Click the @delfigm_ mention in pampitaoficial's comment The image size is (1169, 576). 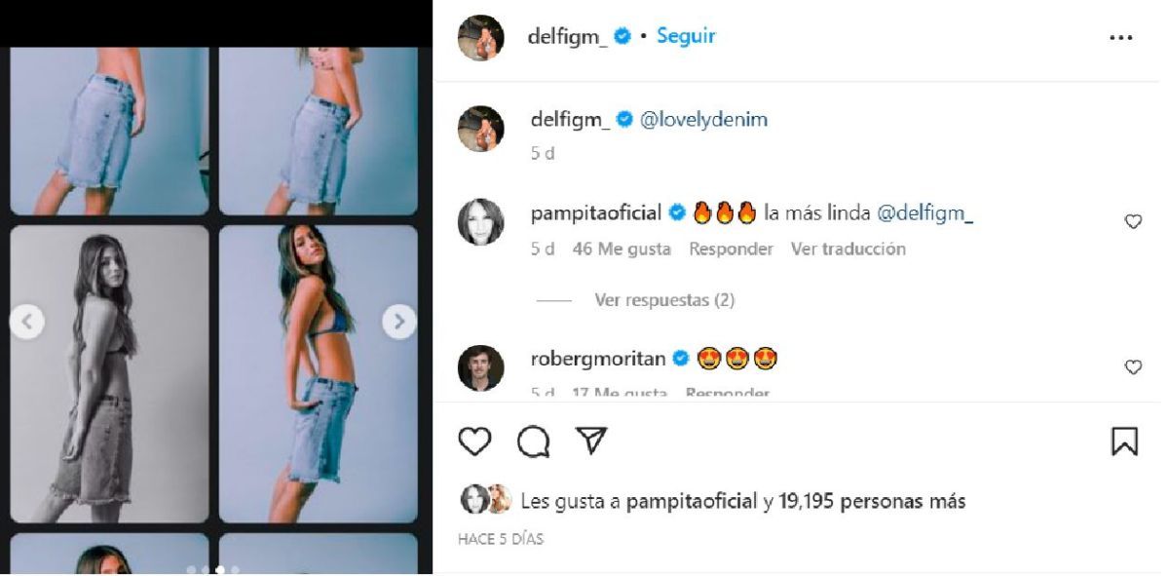click(924, 213)
